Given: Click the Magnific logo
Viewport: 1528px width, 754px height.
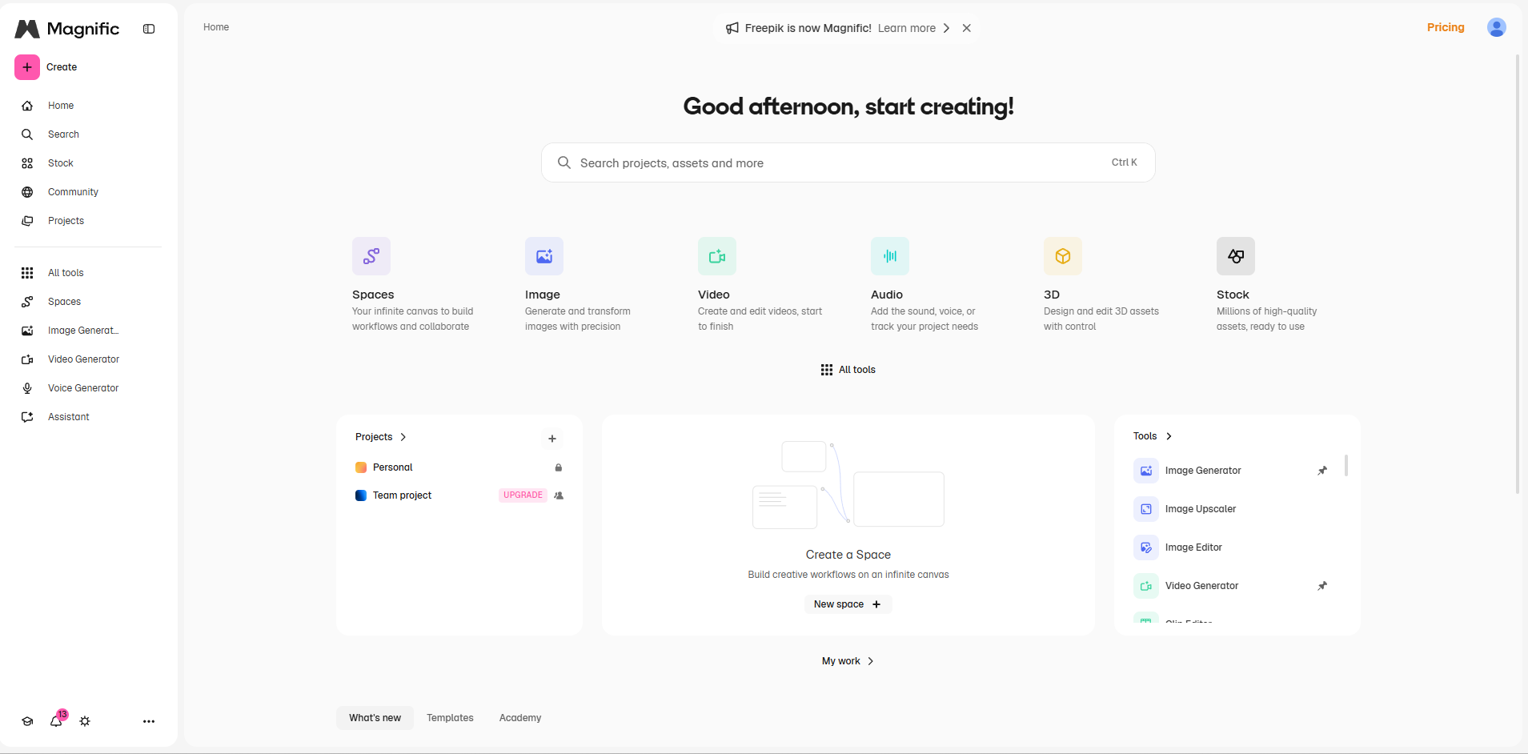Looking at the screenshot, I should coord(67,29).
